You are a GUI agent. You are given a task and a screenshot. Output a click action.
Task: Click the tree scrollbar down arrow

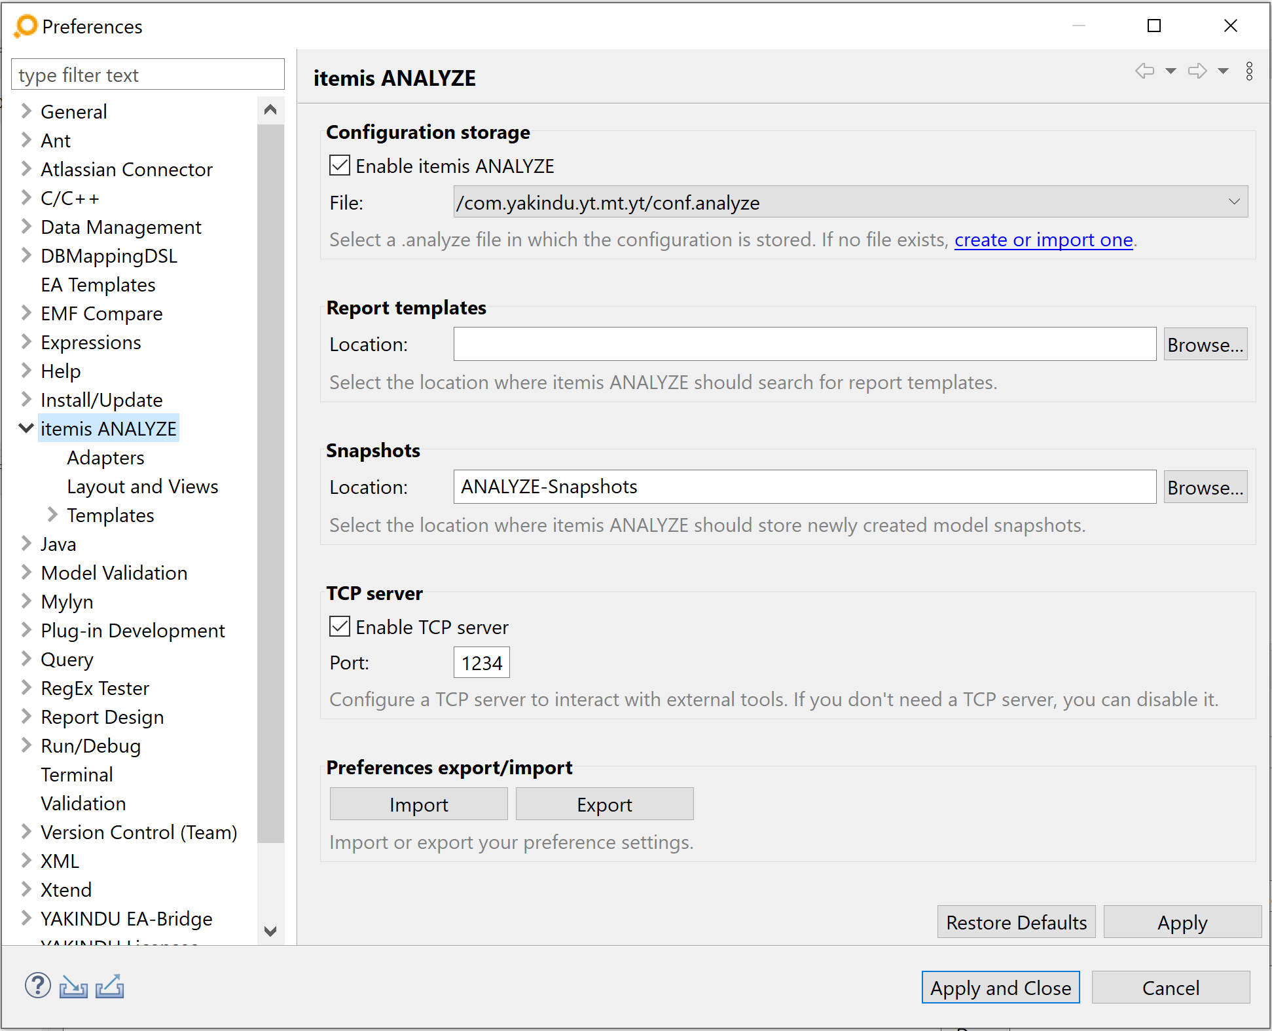pyautogui.click(x=270, y=930)
